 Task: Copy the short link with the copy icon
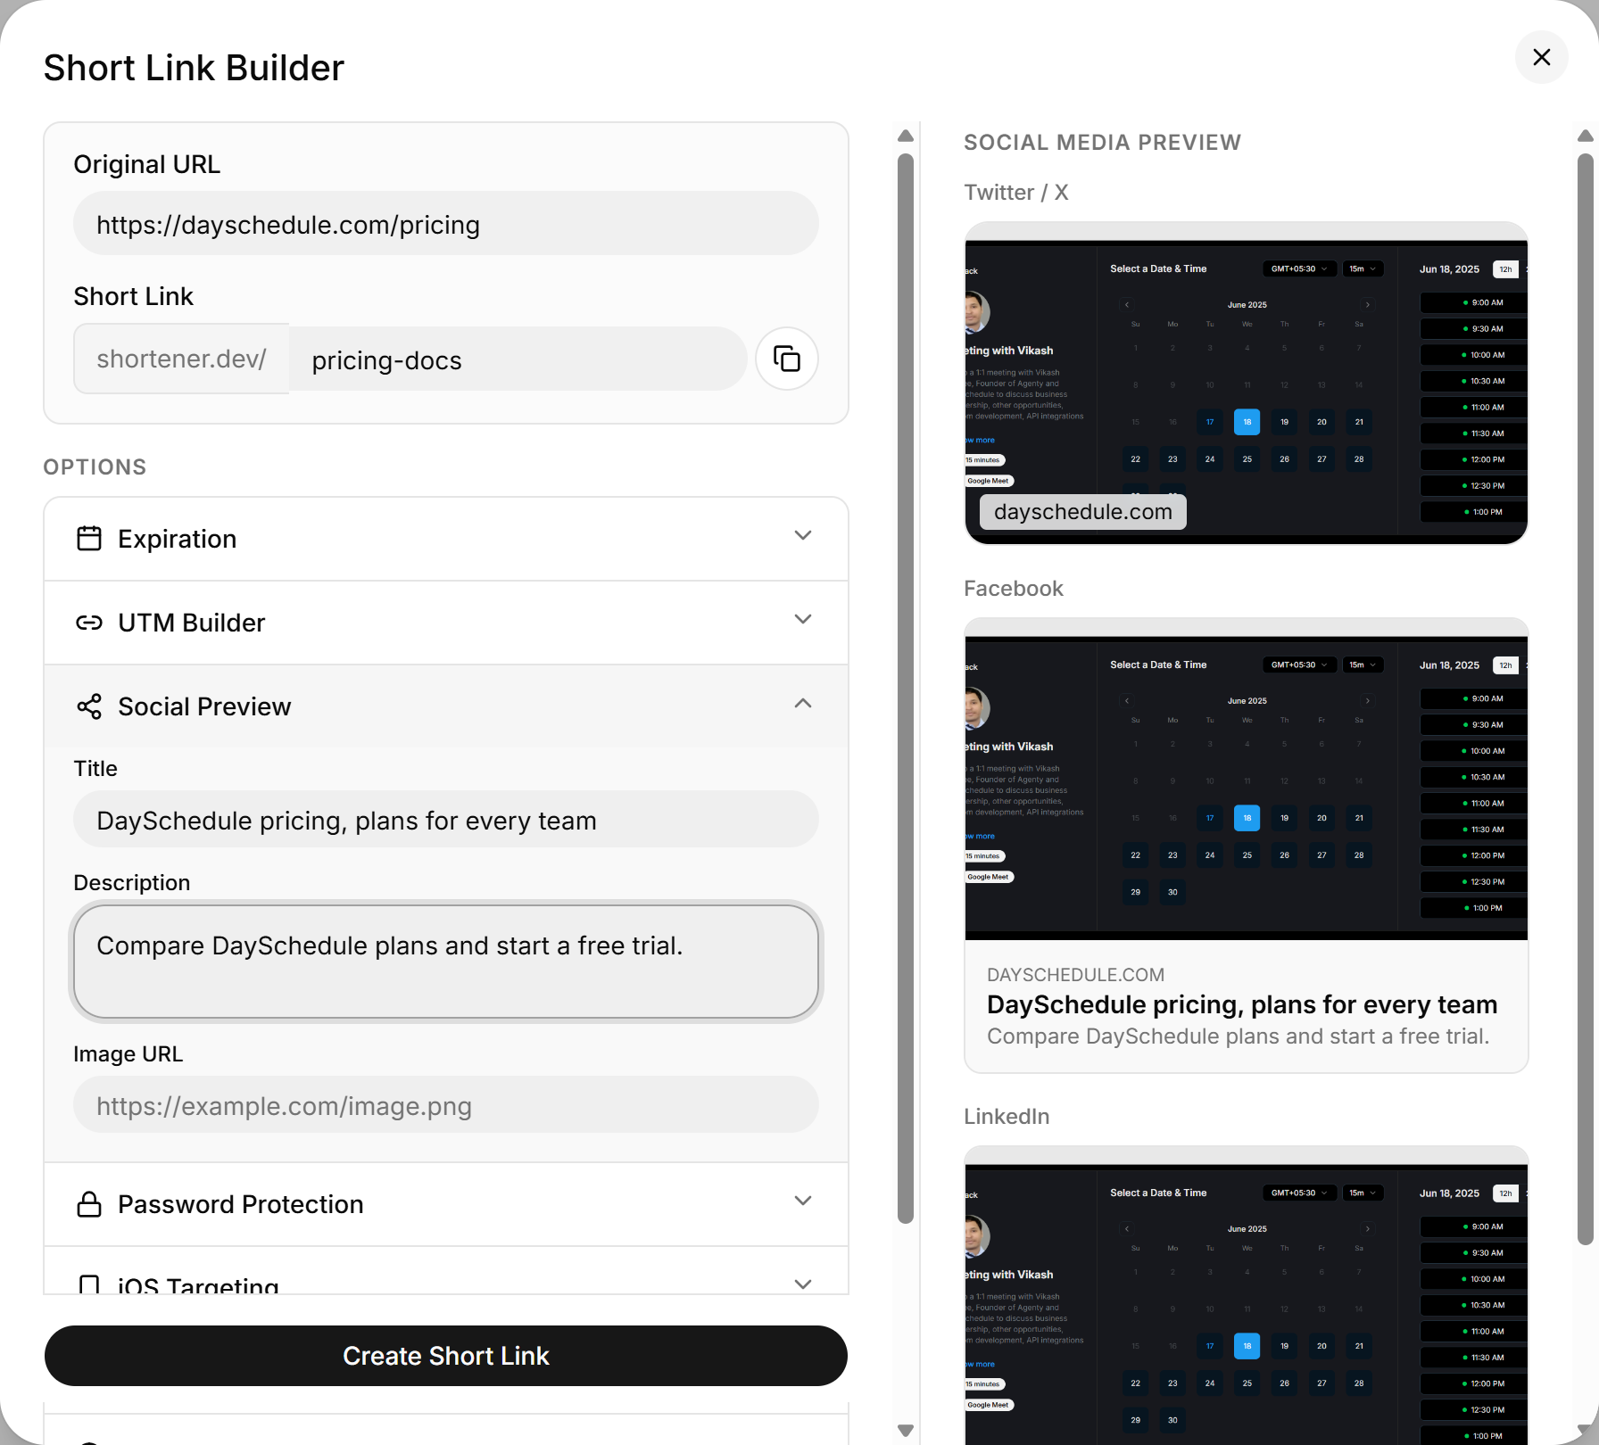coord(786,359)
